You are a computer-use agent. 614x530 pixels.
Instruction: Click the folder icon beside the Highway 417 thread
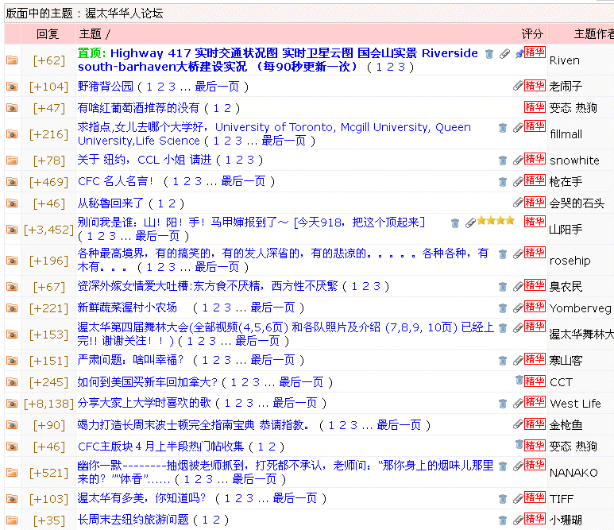12,60
